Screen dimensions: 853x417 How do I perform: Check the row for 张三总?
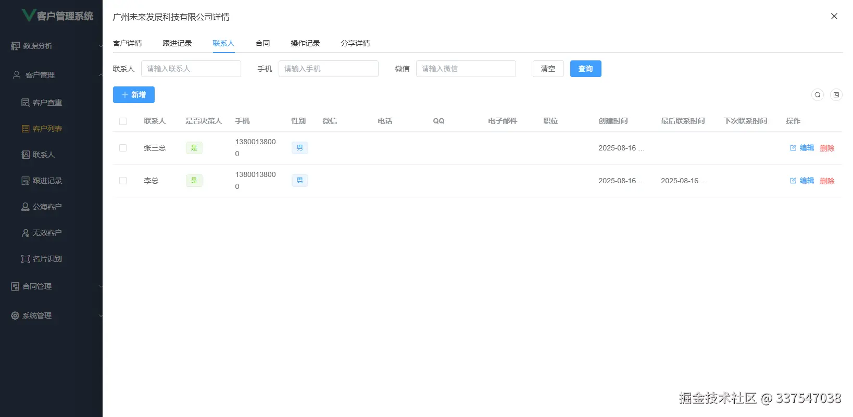[123, 148]
